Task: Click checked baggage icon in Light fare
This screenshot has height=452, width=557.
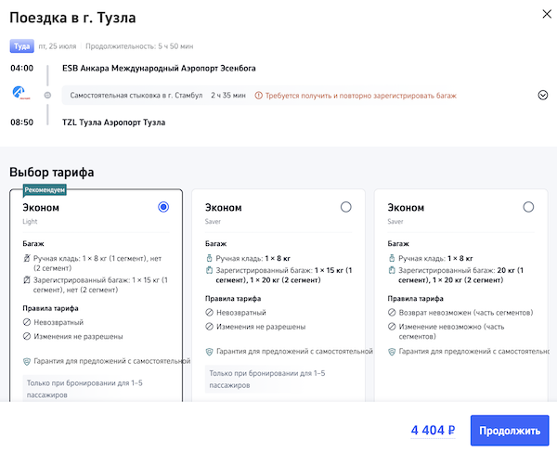Action: pyautogui.click(x=28, y=278)
